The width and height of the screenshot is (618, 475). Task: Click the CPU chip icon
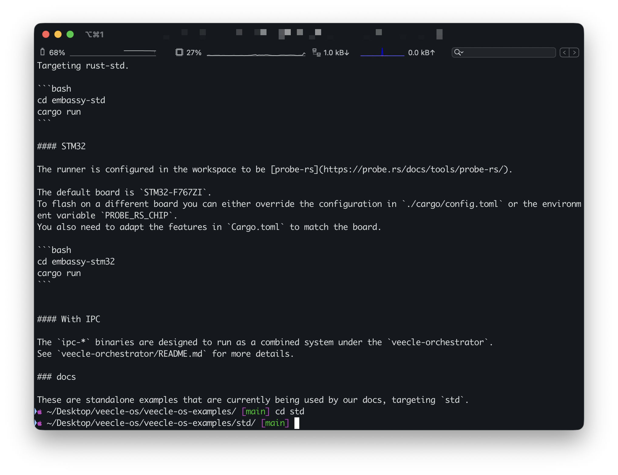tap(179, 52)
